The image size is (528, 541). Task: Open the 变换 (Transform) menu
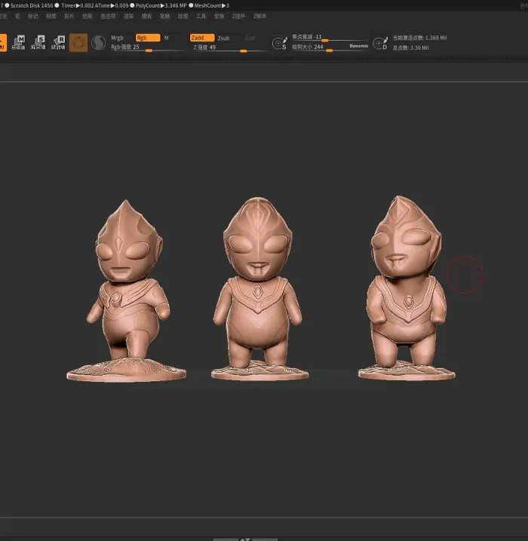(x=219, y=16)
